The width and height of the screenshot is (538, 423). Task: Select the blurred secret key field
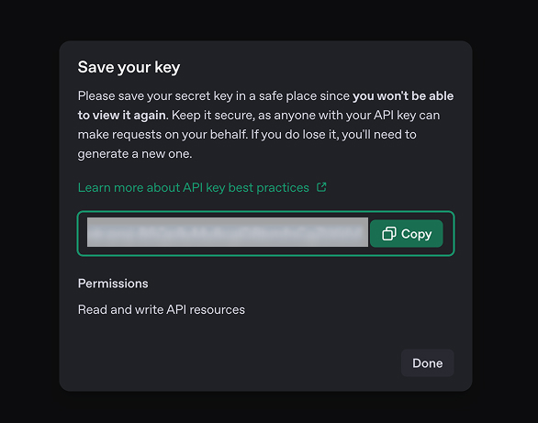tap(228, 232)
